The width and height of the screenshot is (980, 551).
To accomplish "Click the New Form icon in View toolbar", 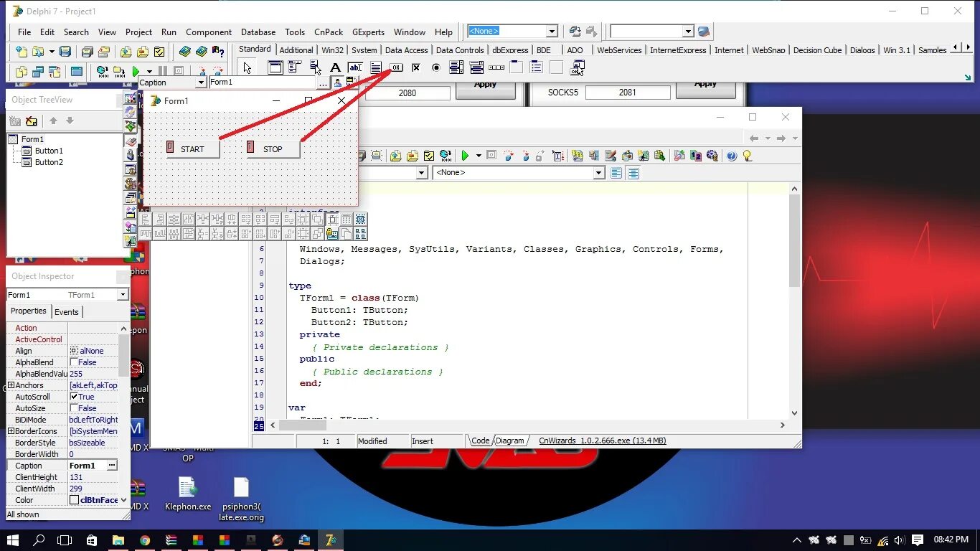I will pyautogui.click(x=76, y=71).
